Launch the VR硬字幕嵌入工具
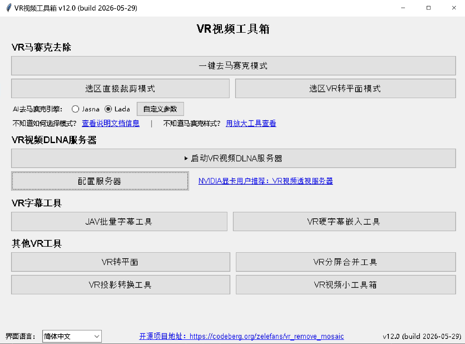 (344, 222)
